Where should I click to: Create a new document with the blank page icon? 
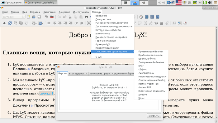pos(28,17)
